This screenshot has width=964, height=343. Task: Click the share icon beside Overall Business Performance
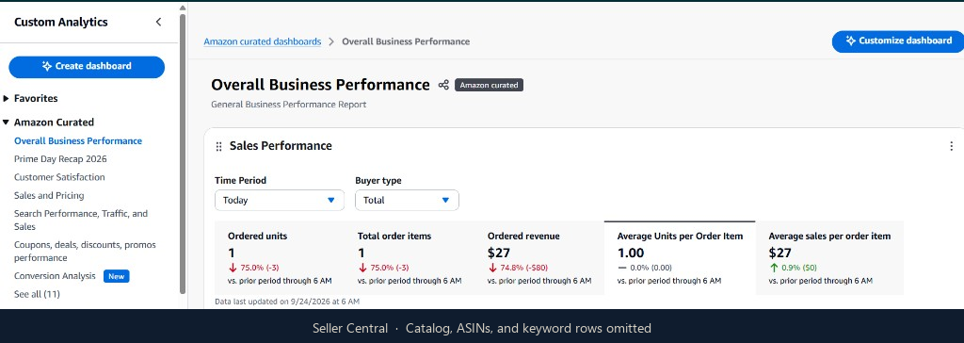coord(443,85)
